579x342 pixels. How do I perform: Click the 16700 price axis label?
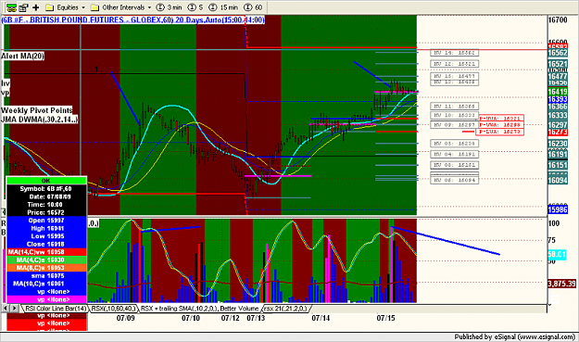[x=558, y=20]
